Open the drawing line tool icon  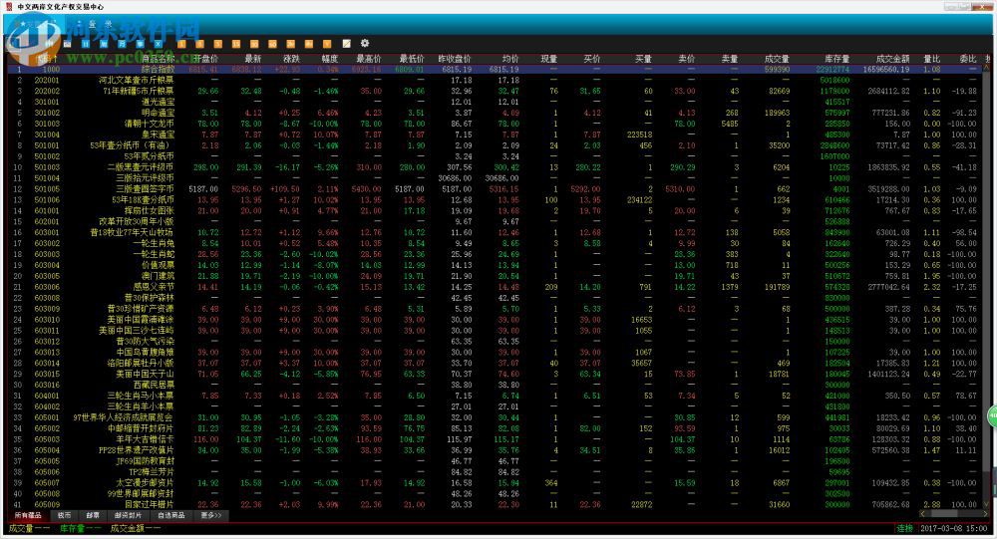tap(347, 44)
